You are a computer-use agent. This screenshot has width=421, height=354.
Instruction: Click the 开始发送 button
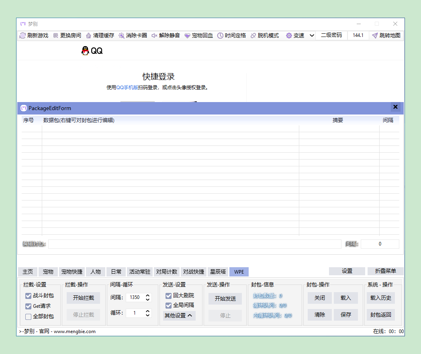[225, 298]
